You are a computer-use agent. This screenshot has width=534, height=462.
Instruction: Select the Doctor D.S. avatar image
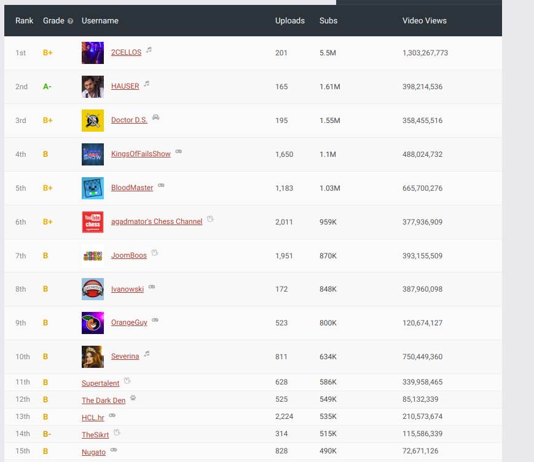[92, 120]
